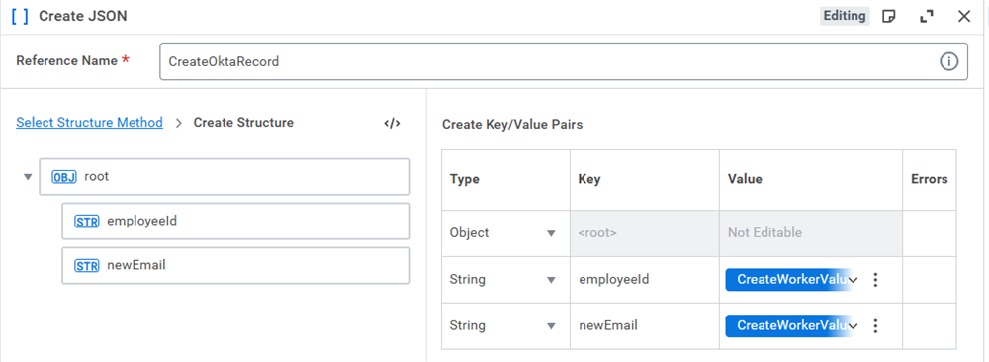Edit the employeeId key cell
989x362 pixels.
(x=645, y=279)
